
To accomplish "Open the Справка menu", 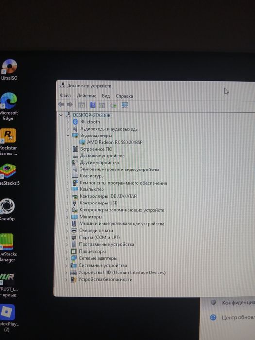I will 124,96.
